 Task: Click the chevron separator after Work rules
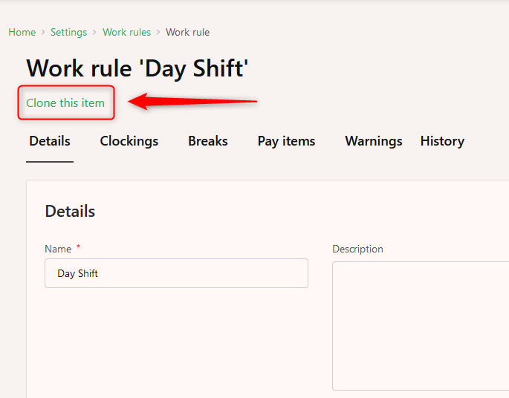pos(158,32)
